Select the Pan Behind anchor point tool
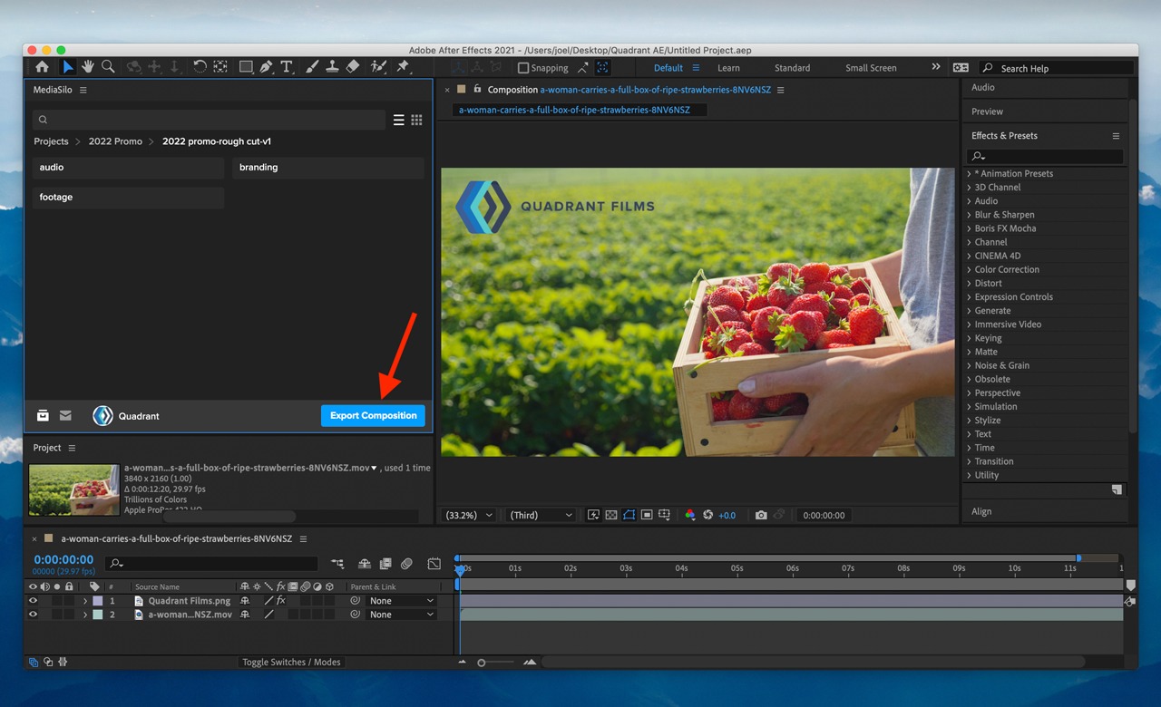 pos(220,67)
